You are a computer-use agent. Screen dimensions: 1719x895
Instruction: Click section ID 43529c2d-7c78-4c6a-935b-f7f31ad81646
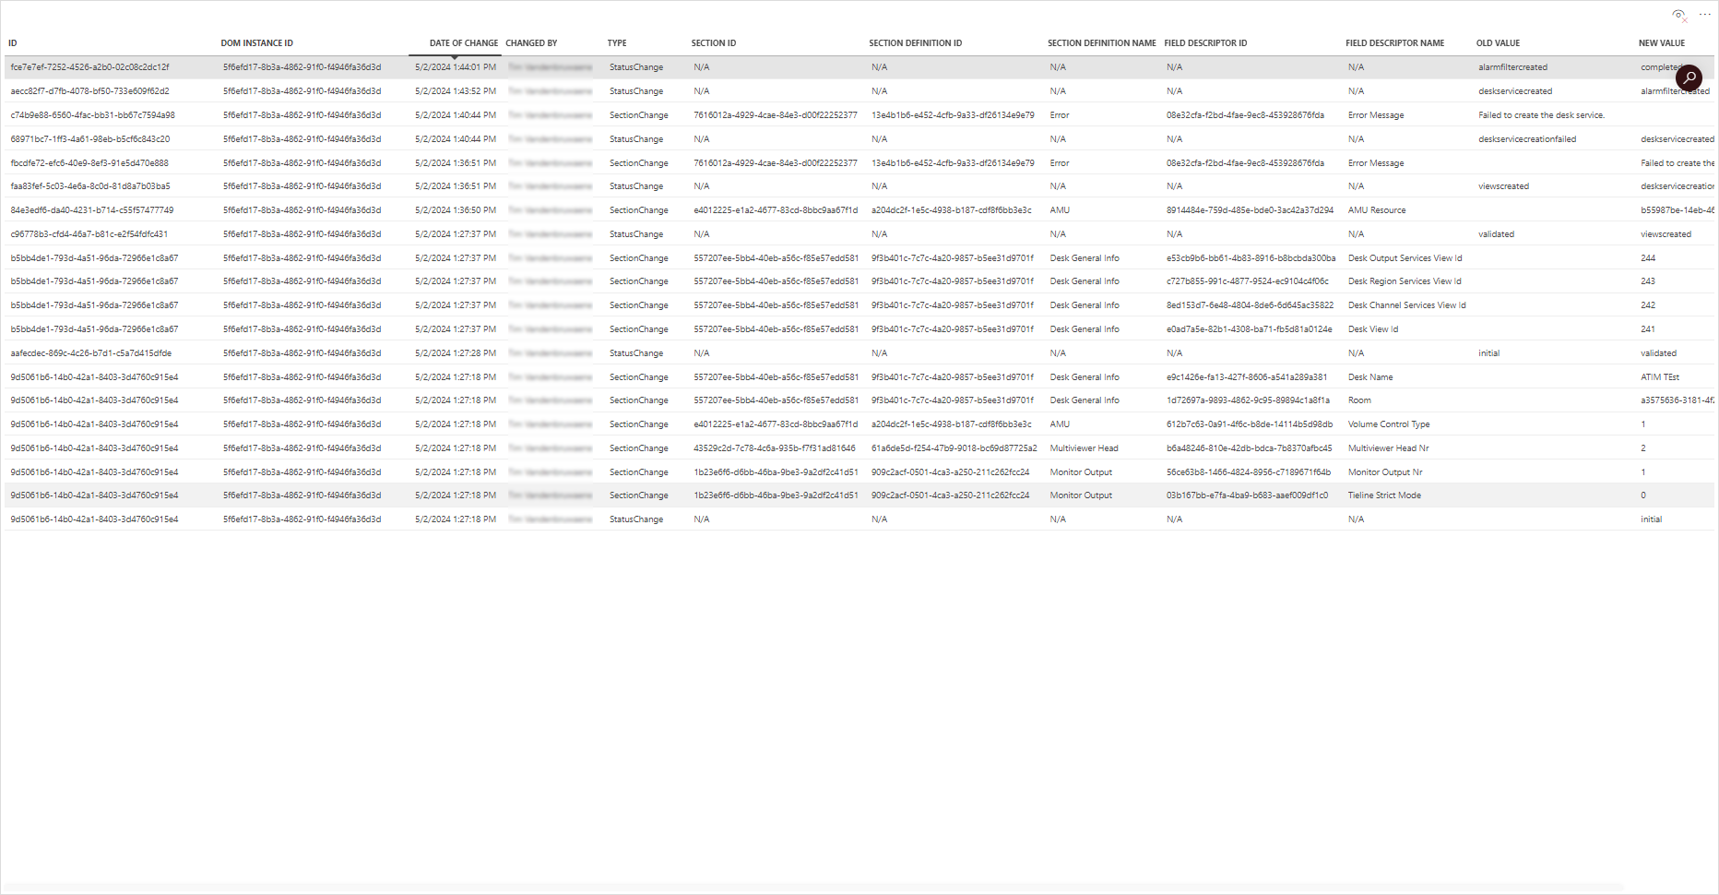click(775, 448)
